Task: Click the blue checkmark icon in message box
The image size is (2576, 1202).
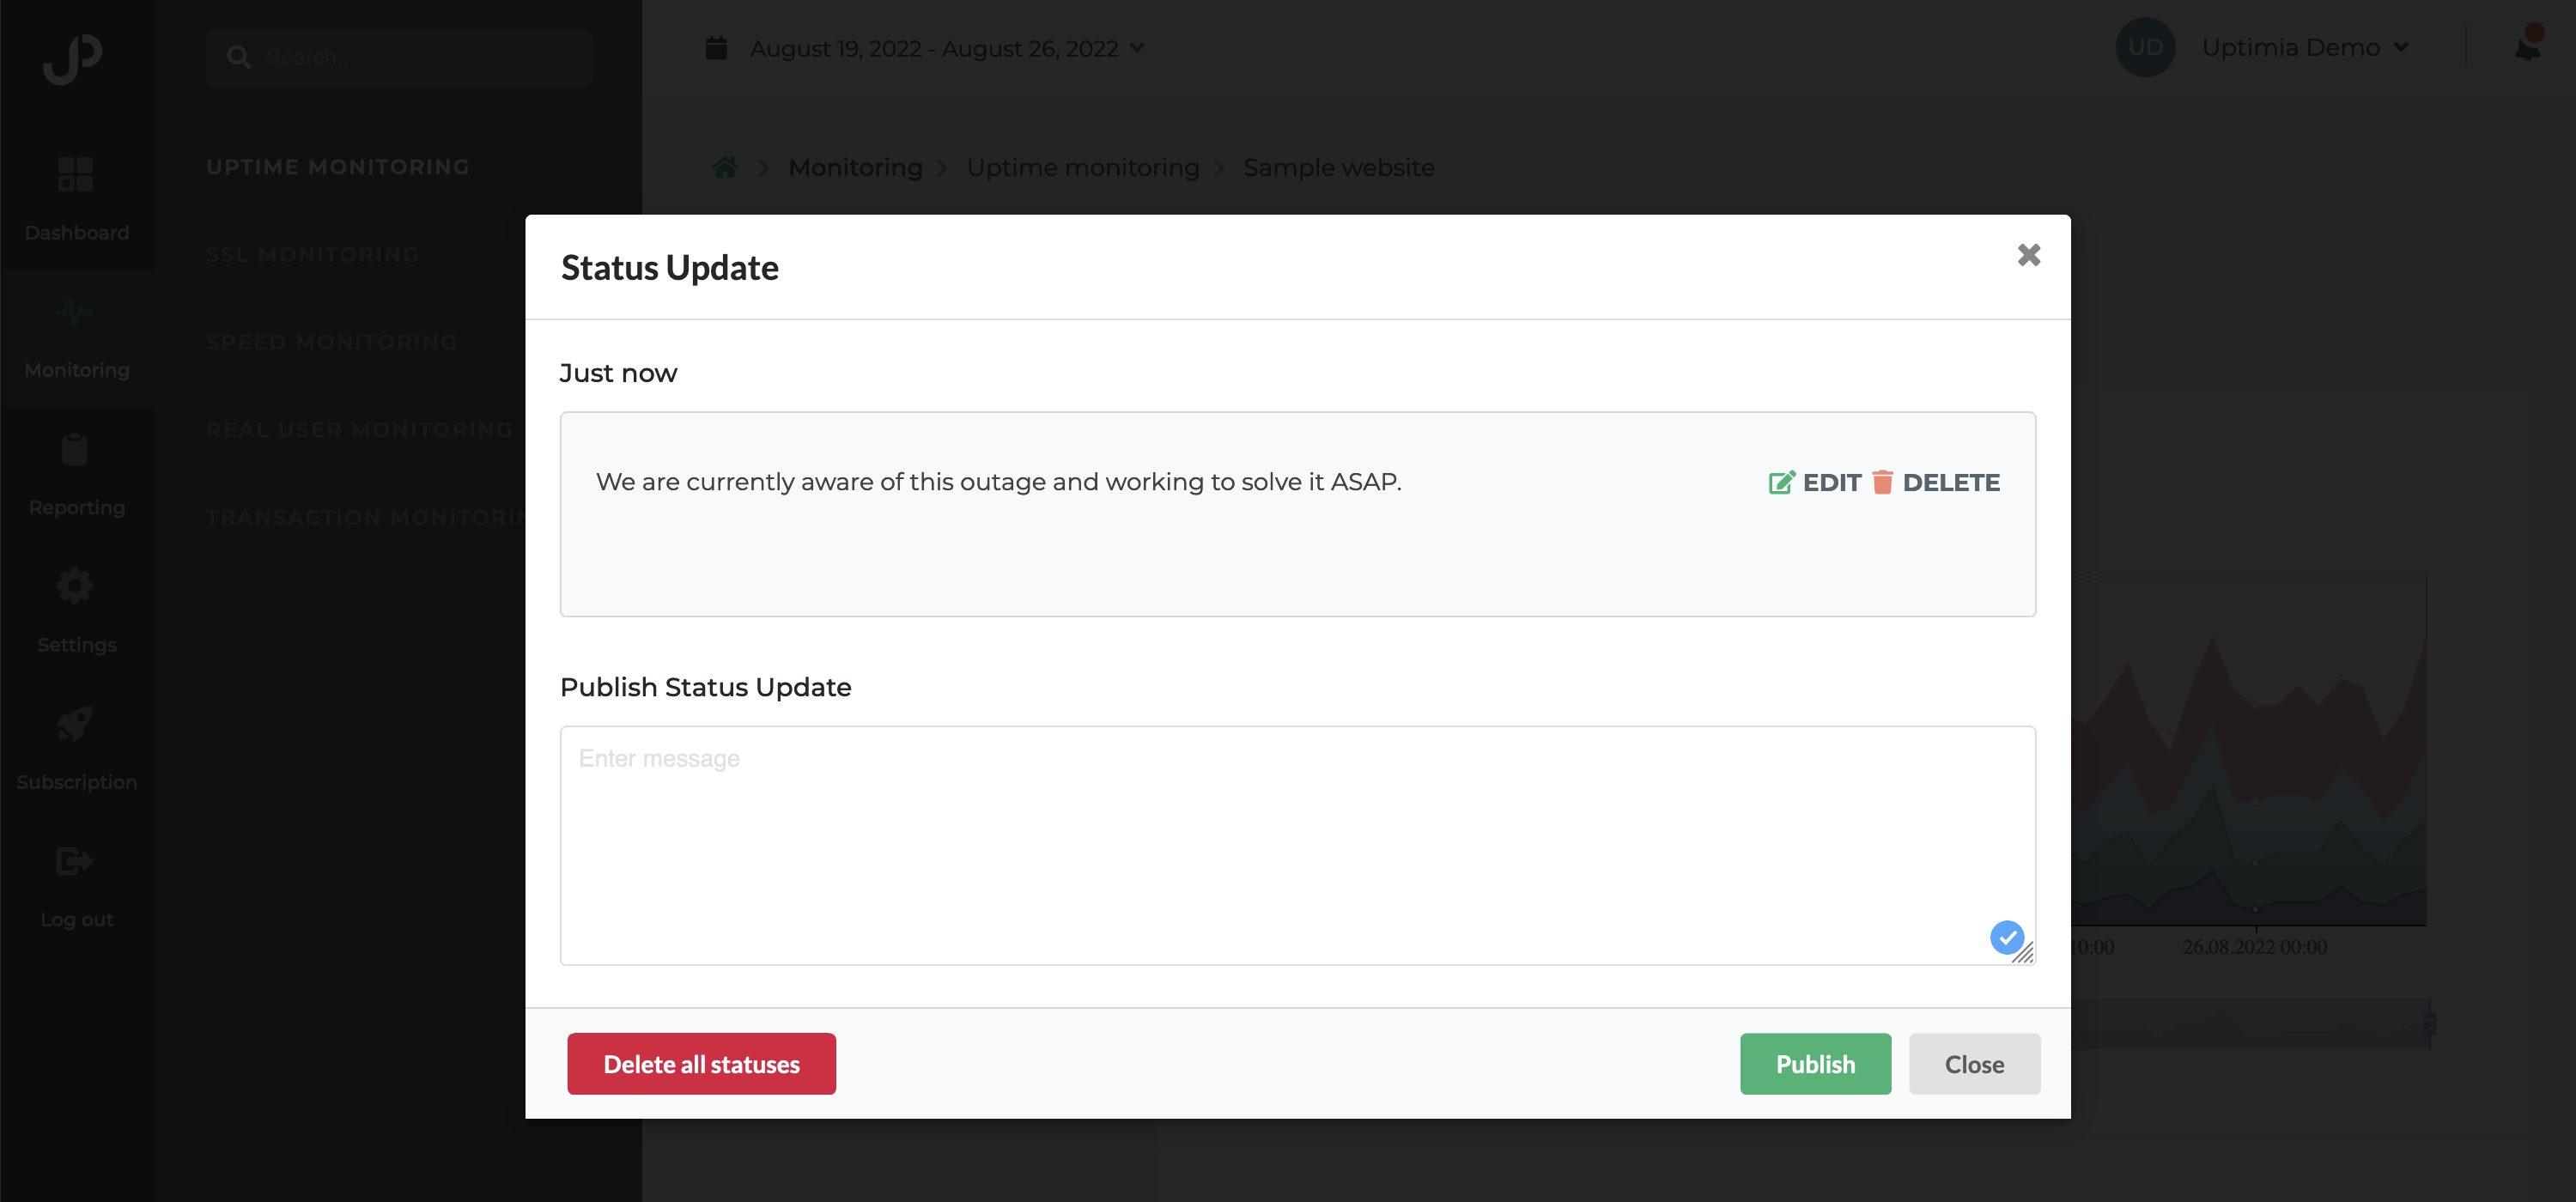Action: pyautogui.click(x=2006, y=937)
